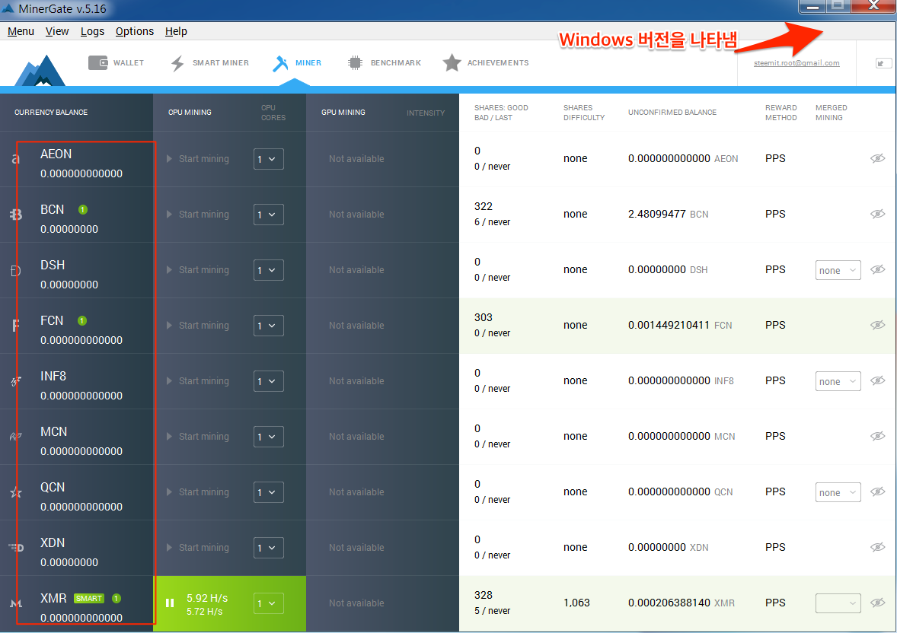897x633 pixels.
Task: Toggle visibility eye for XDN row
Action: click(x=877, y=547)
